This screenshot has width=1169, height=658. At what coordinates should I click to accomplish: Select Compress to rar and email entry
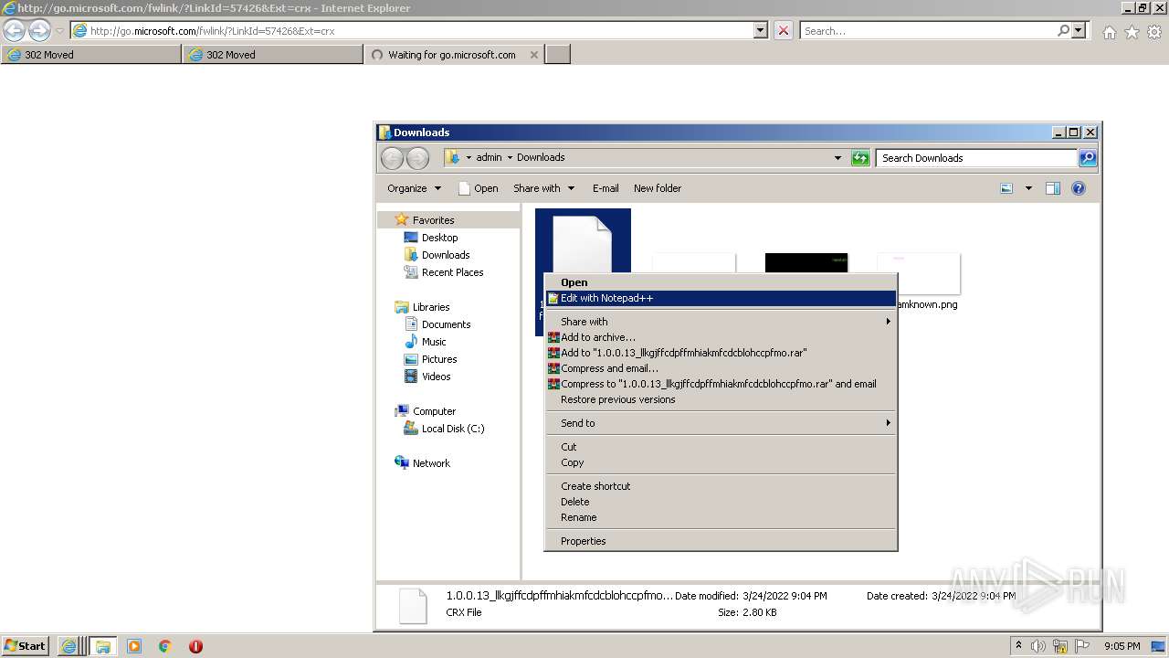721,384
